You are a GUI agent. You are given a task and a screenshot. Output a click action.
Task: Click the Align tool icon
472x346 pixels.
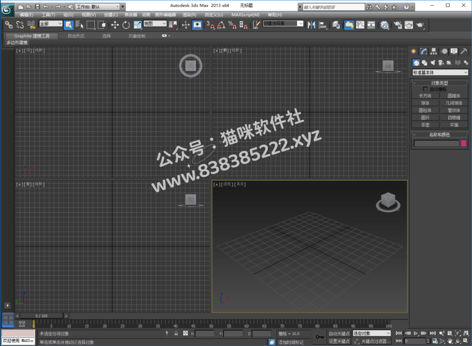[x=323, y=25]
